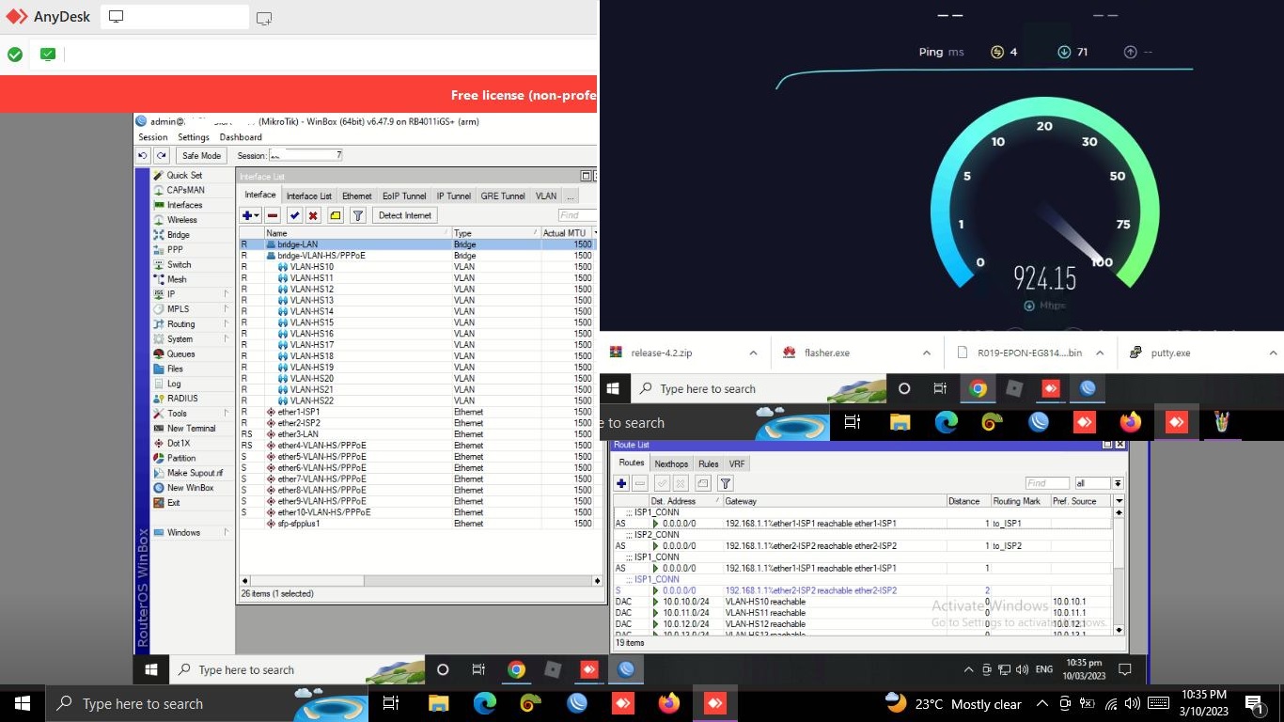
Task: Select VLAN-HS15 interface row
Action: tap(417, 322)
